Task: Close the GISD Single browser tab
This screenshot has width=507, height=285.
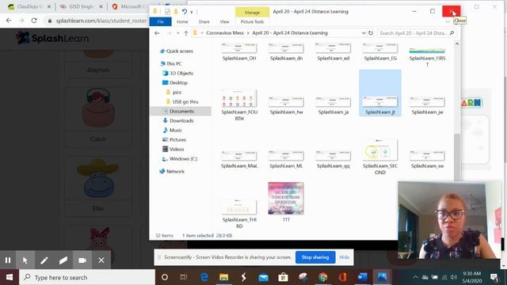Action: pos(101,6)
